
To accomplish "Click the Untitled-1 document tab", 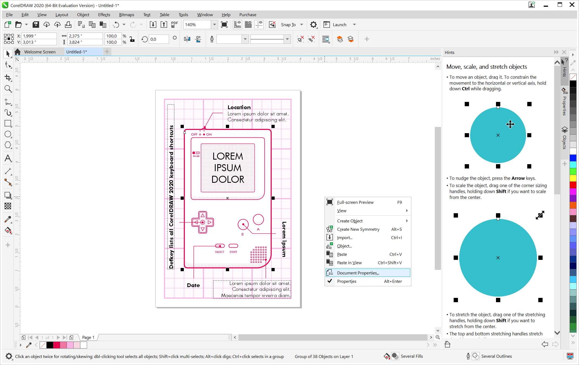I will click(x=77, y=52).
